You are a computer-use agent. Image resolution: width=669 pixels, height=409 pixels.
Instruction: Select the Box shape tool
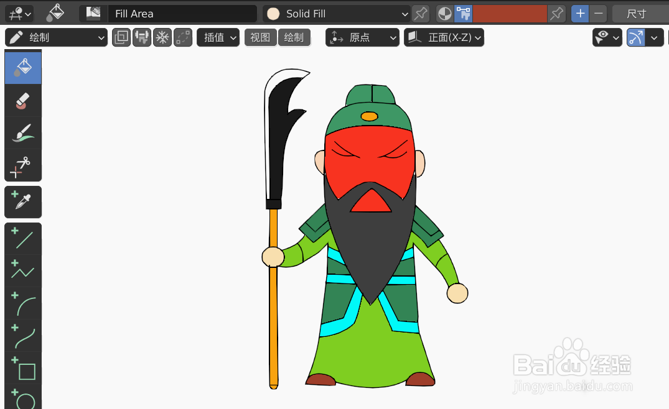coord(23,368)
